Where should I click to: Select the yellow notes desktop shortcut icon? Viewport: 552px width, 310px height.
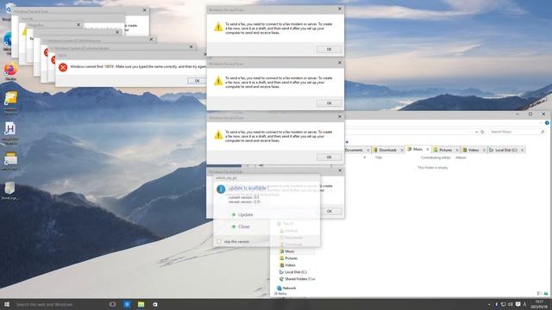click(10, 102)
